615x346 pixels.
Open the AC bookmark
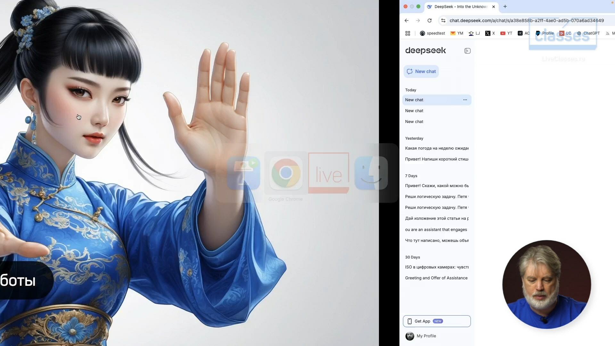pos(524,33)
